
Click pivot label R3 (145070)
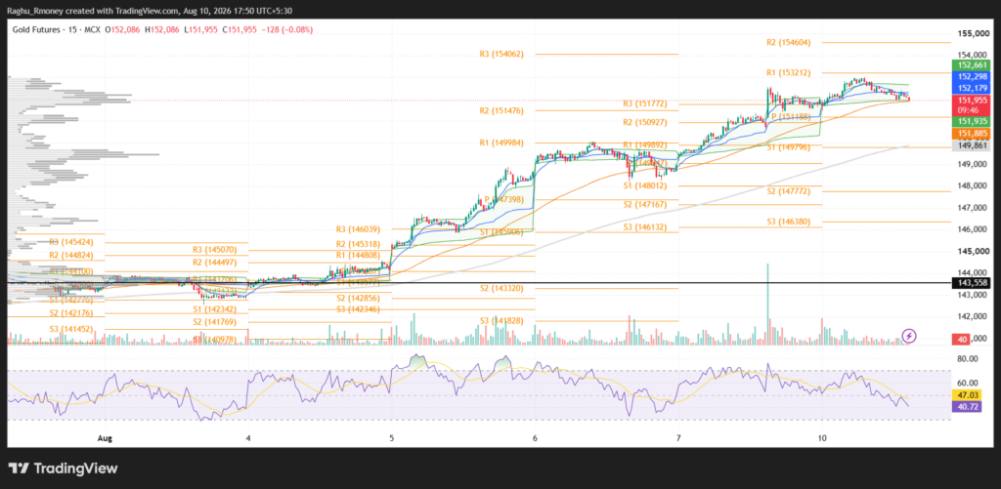[215, 250]
